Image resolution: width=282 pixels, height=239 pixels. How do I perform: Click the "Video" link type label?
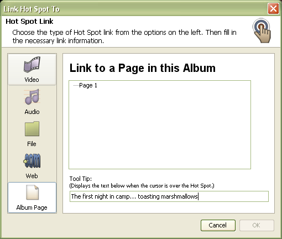[32, 80]
